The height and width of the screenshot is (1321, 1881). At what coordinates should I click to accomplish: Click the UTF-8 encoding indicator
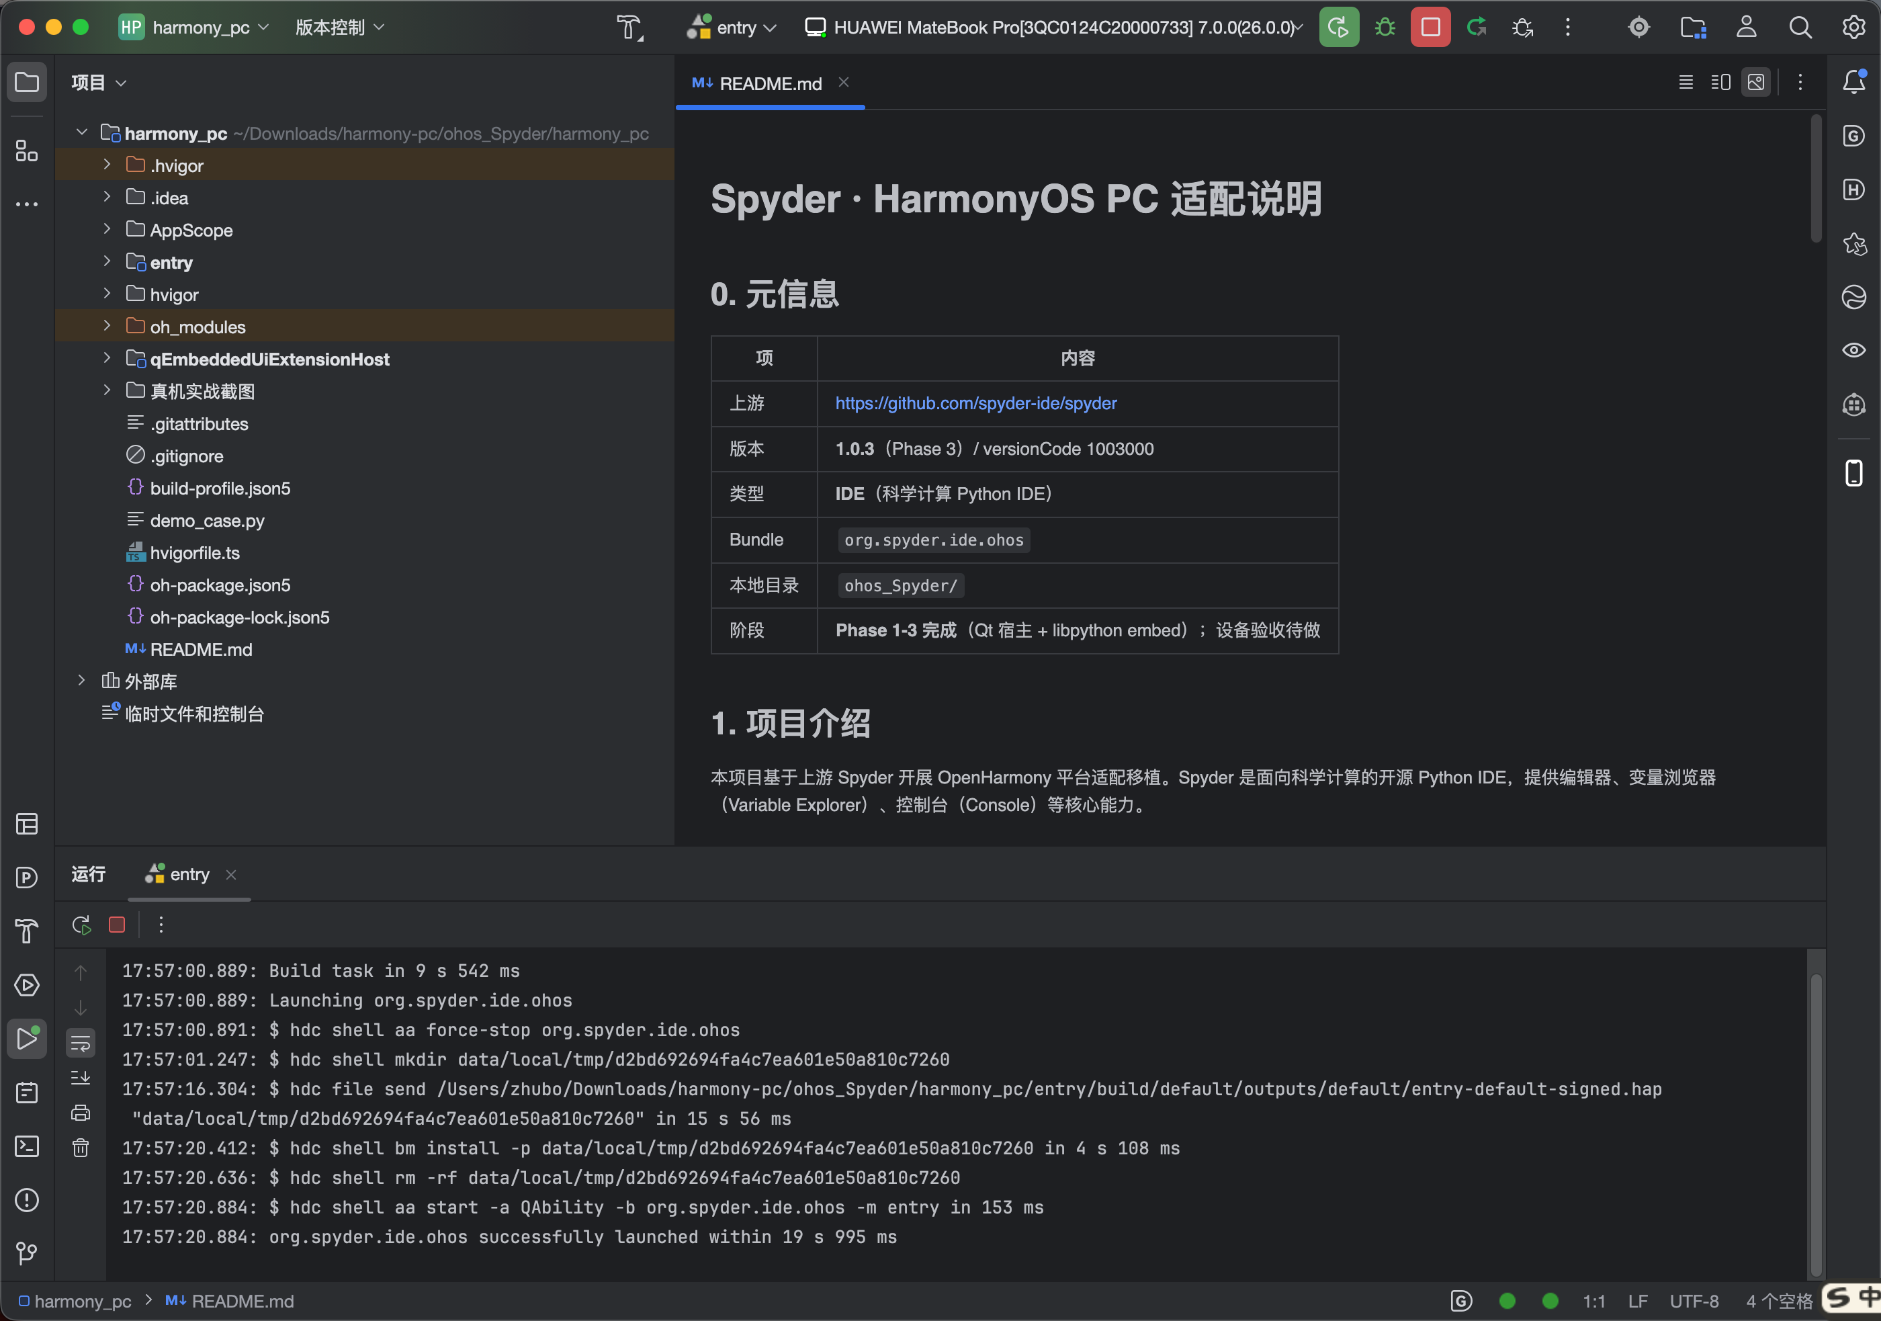coord(1694,1302)
